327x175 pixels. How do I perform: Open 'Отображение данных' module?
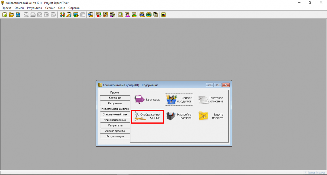coord(147,116)
